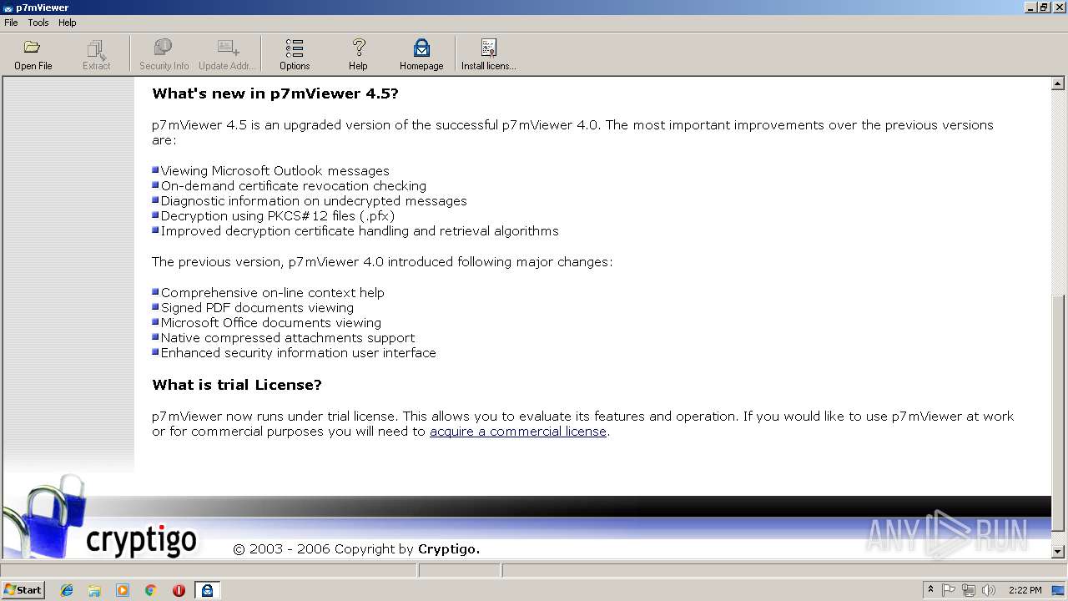The width and height of the screenshot is (1068, 601).
Task: Click the Extract toolbar icon
Action: pos(96,54)
